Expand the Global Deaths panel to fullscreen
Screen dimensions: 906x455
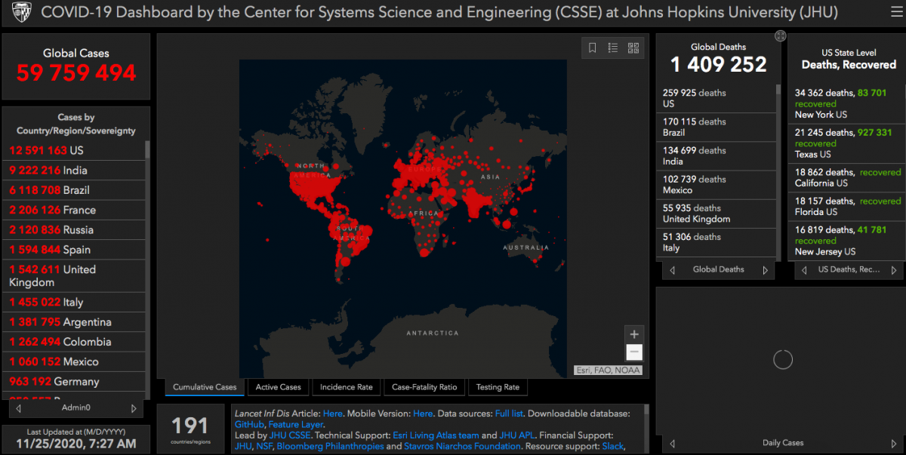tap(780, 35)
